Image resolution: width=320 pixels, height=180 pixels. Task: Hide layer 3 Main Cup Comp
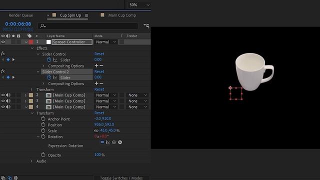(3, 101)
